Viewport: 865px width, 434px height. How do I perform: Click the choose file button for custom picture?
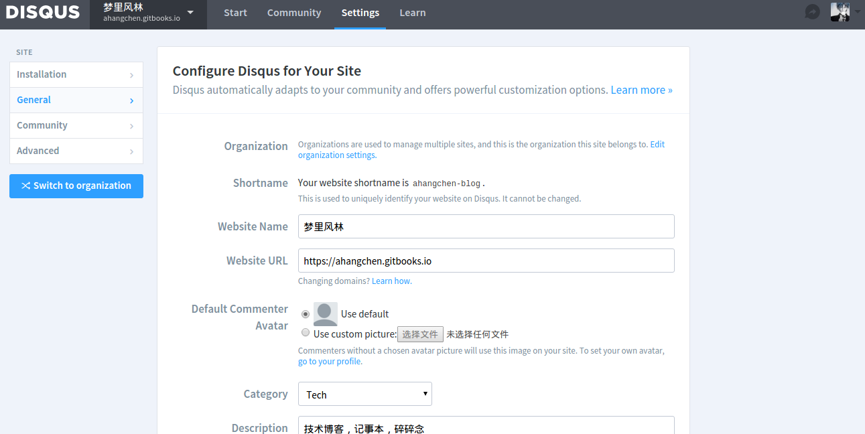(x=420, y=334)
